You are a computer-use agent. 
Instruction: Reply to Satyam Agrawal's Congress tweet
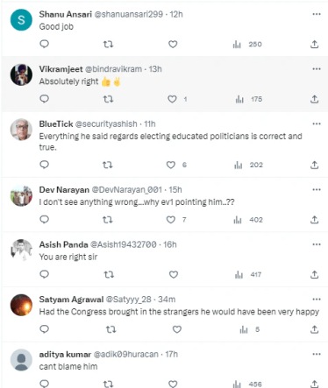click(x=44, y=329)
